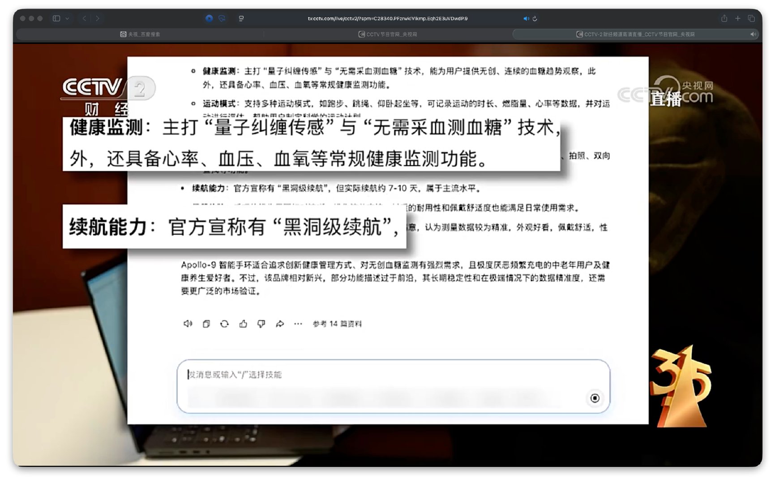775x484 pixels.
Task: Go forward to the next page
Action: 98,18
